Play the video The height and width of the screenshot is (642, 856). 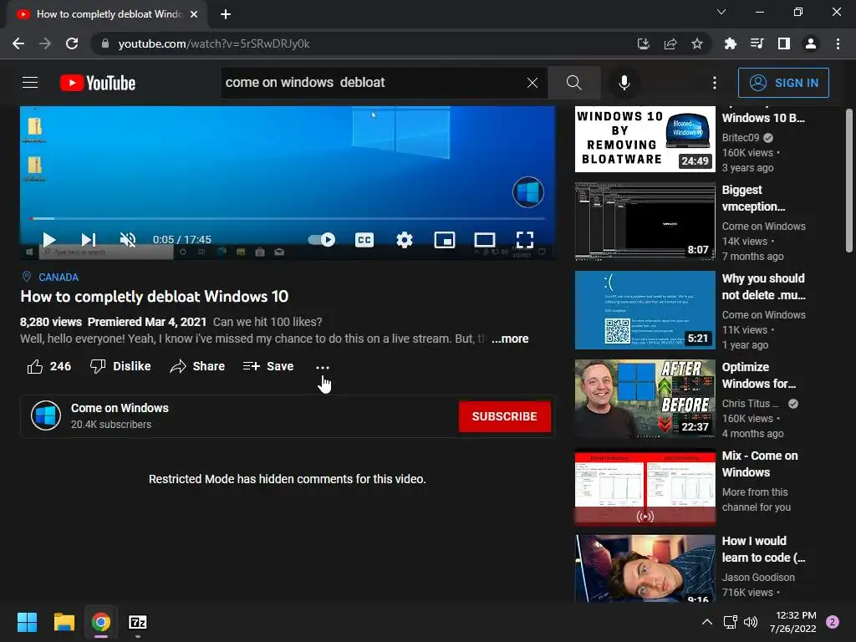pyautogui.click(x=49, y=240)
